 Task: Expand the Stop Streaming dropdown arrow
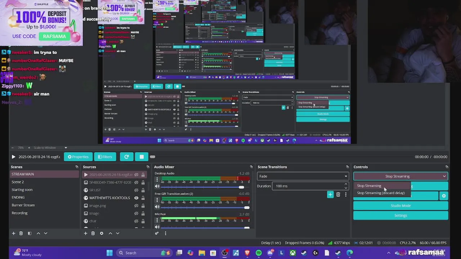point(444,176)
